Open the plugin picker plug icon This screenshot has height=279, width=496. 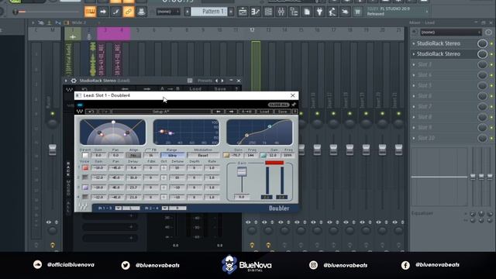point(319,12)
